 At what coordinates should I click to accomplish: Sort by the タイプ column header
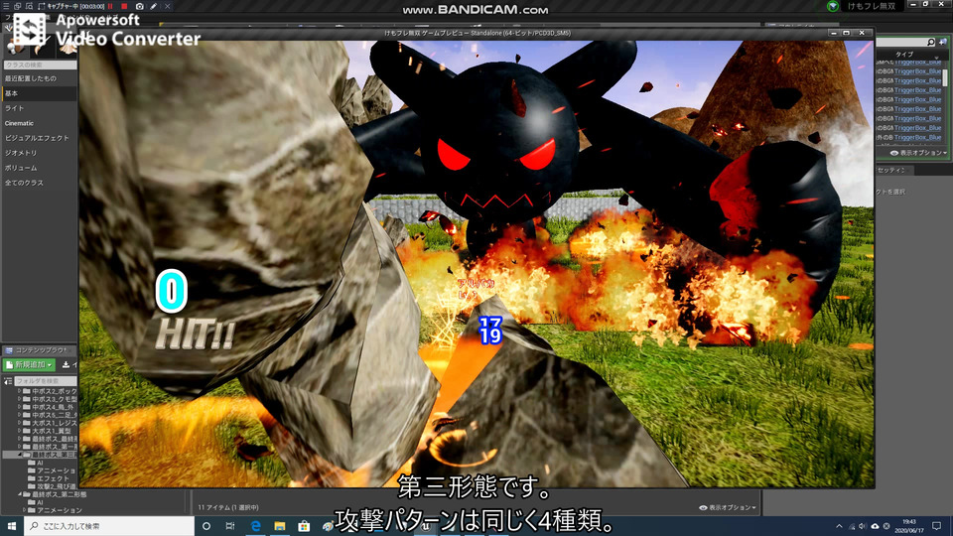(904, 54)
